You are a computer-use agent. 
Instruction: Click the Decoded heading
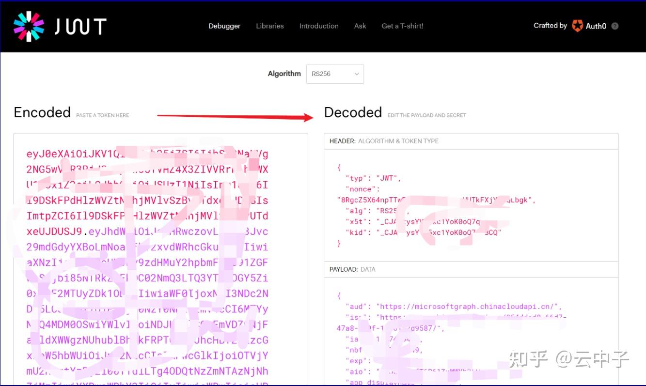[x=353, y=112]
